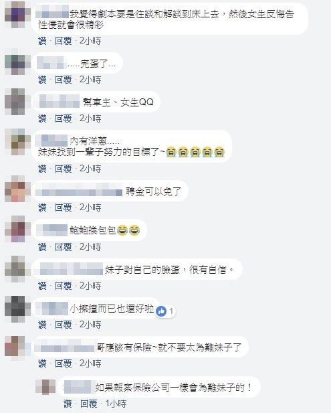The height and width of the screenshot is (413, 331).
Task: Like the 妹子對自己的臉蛋 comment
Action: click(x=42, y=286)
